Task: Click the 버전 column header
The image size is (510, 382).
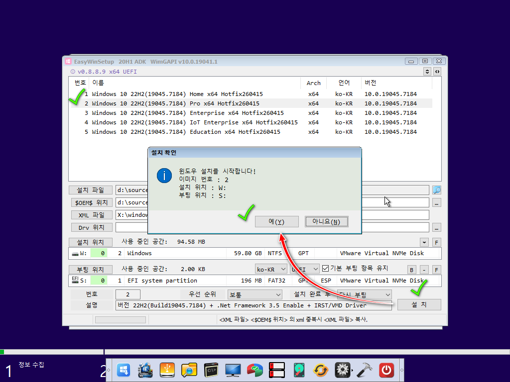Action: click(396, 83)
